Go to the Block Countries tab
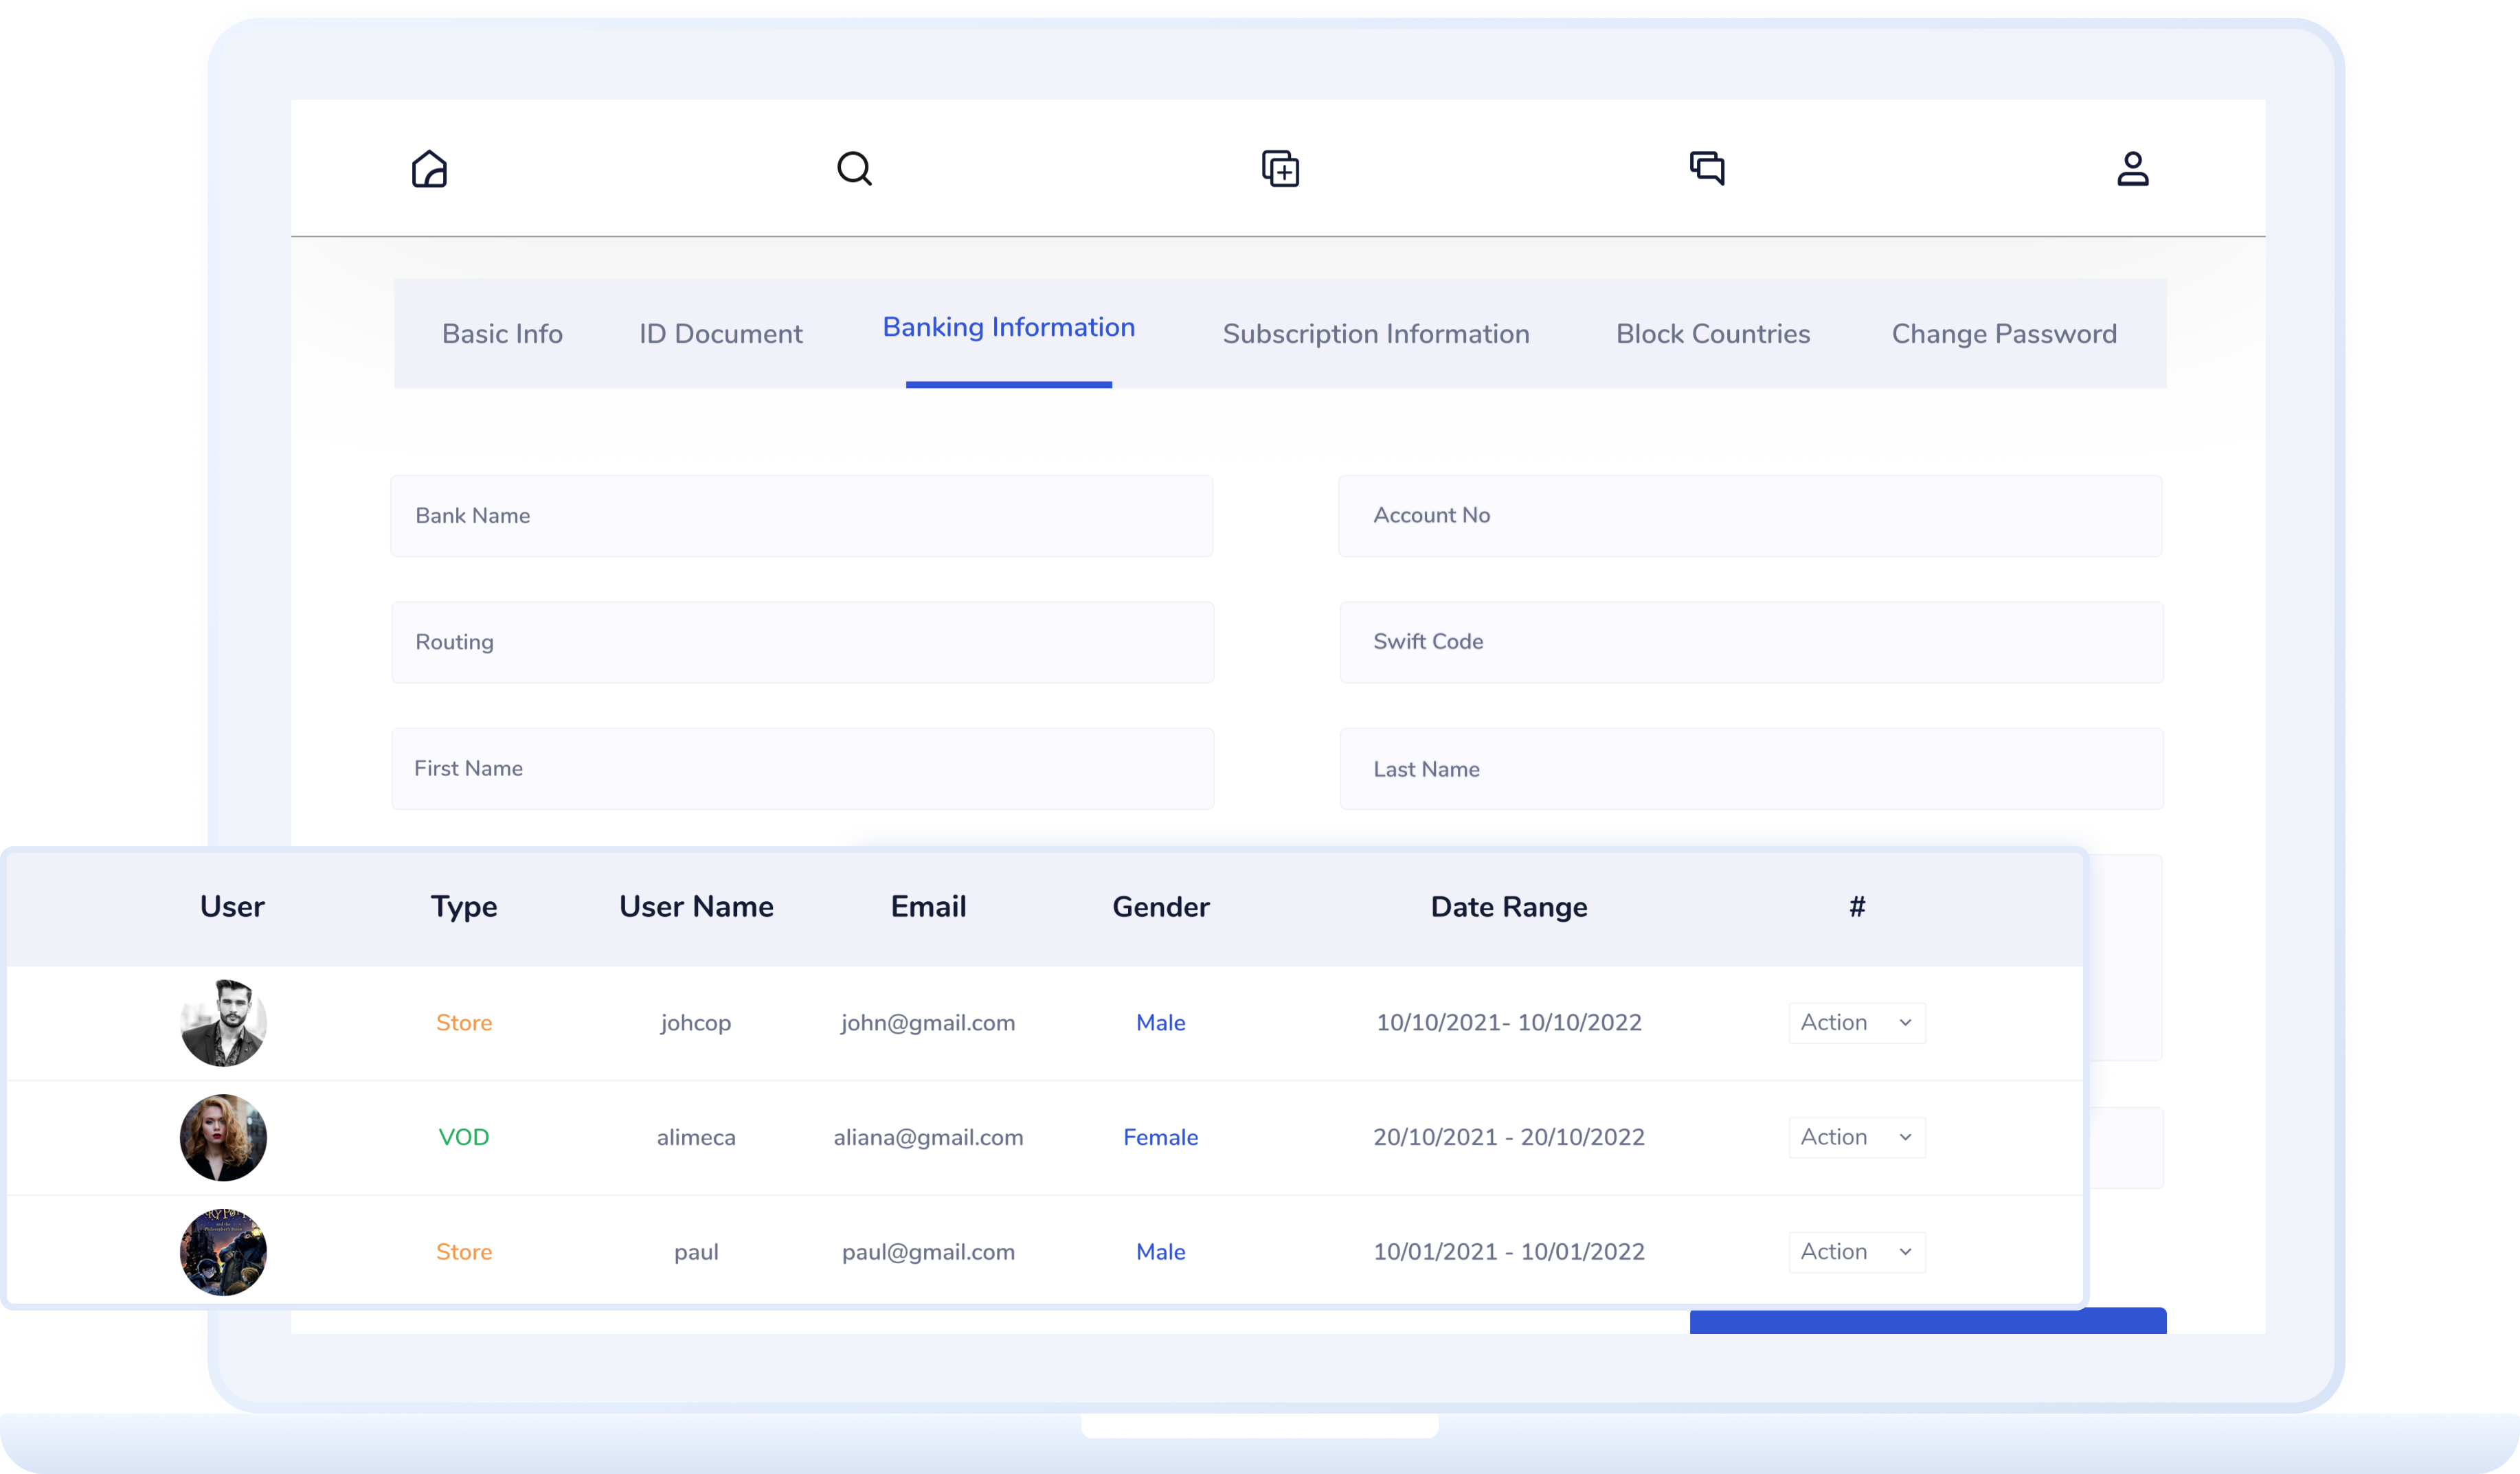This screenshot has width=2520, height=1474. [x=1712, y=334]
